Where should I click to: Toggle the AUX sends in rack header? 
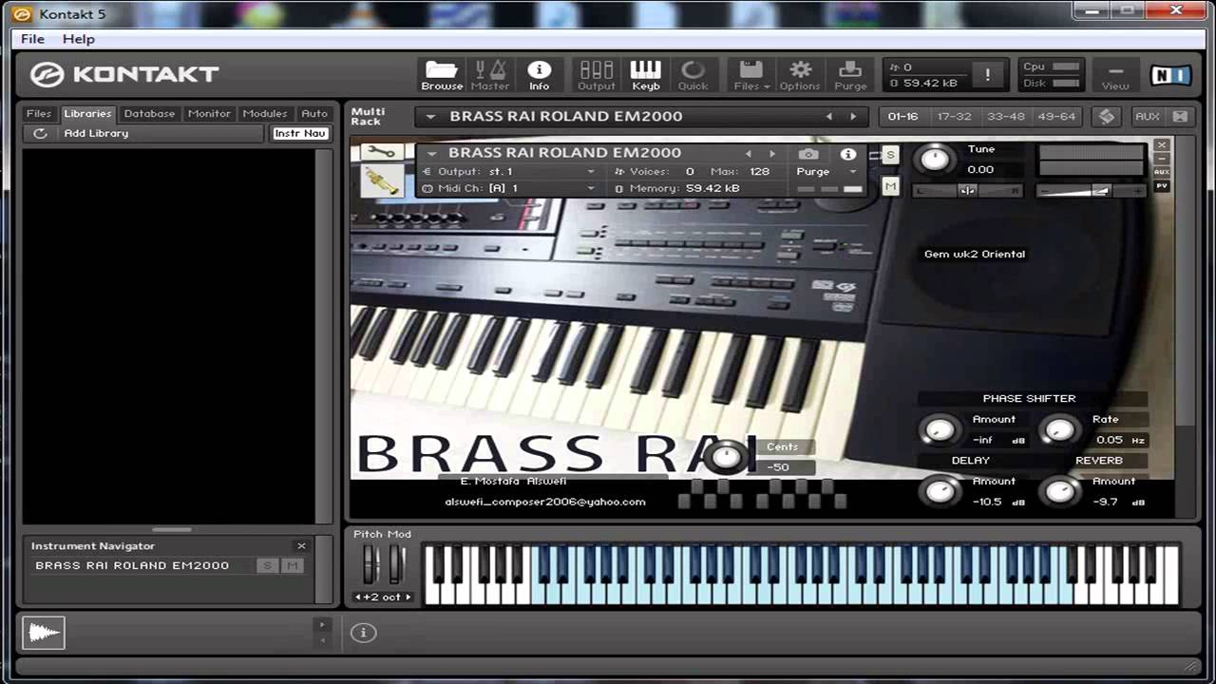1148,116
